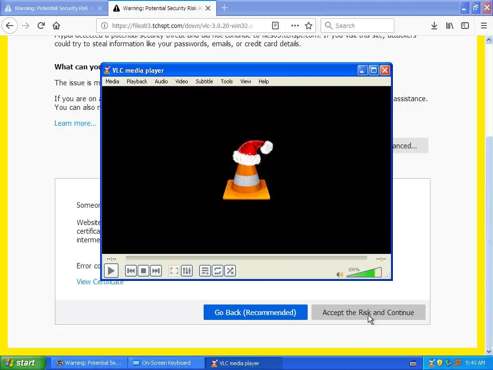Open VLC View menu
This screenshot has height=370, width=493.
click(246, 81)
